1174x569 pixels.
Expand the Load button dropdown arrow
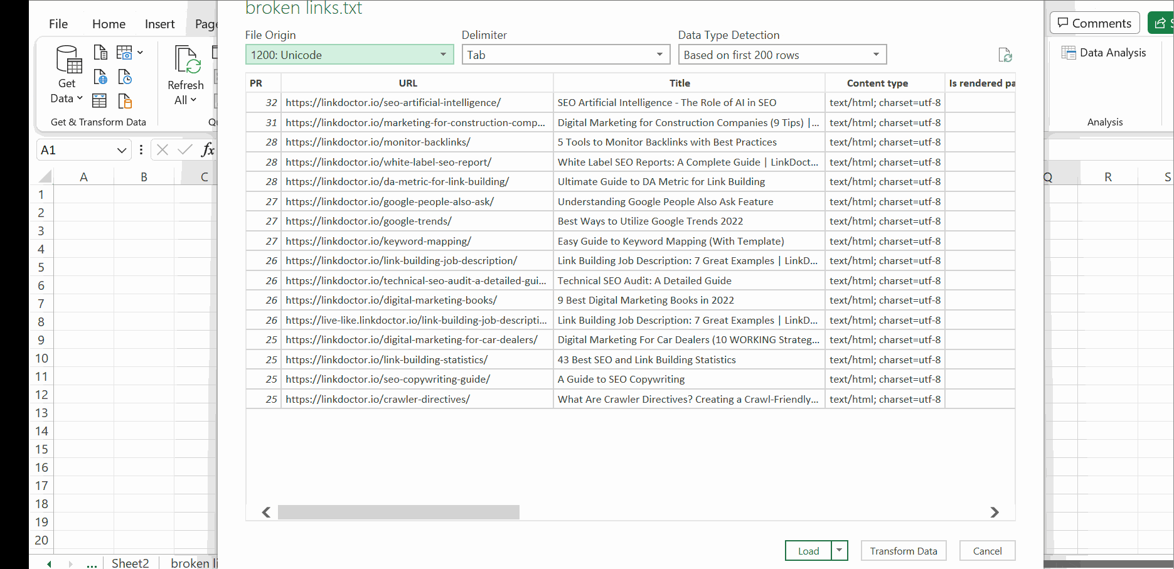(x=840, y=550)
